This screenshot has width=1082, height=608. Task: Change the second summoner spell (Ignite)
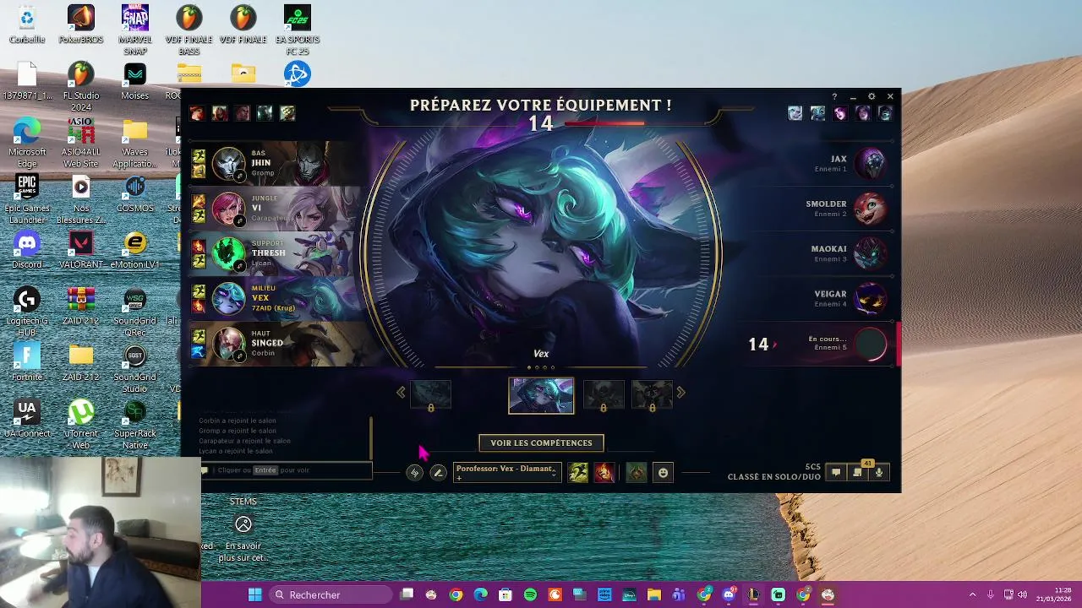click(x=604, y=473)
